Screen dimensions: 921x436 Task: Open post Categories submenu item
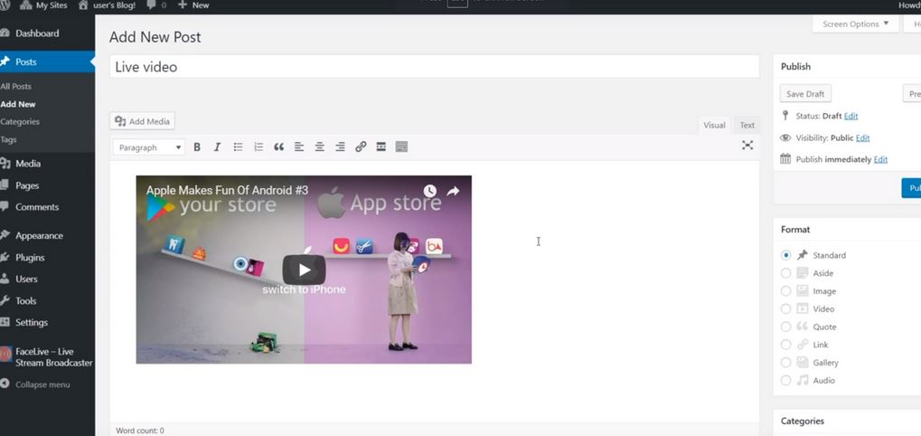[20, 121]
